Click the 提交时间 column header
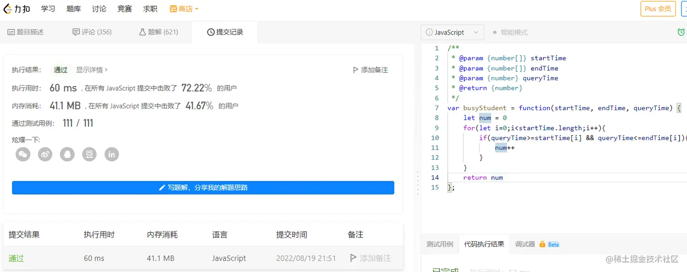 click(x=292, y=234)
